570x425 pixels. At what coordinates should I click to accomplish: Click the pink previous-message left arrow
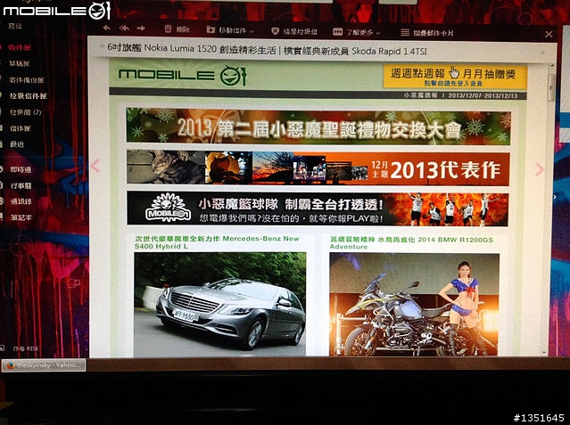[95, 166]
